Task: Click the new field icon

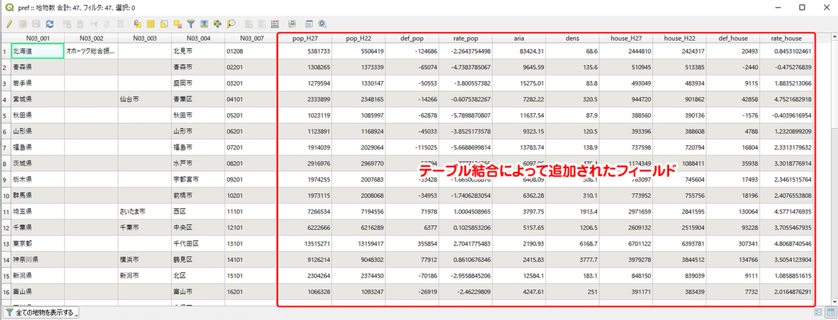Action: (248, 24)
